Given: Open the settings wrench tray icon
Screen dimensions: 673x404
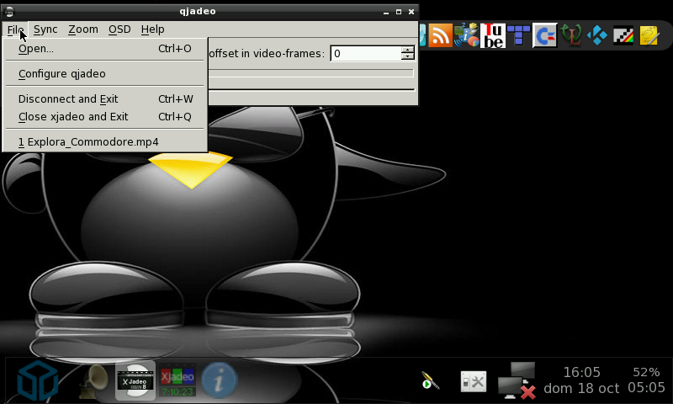Looking at the screenshot, I should tap(474, 381).
